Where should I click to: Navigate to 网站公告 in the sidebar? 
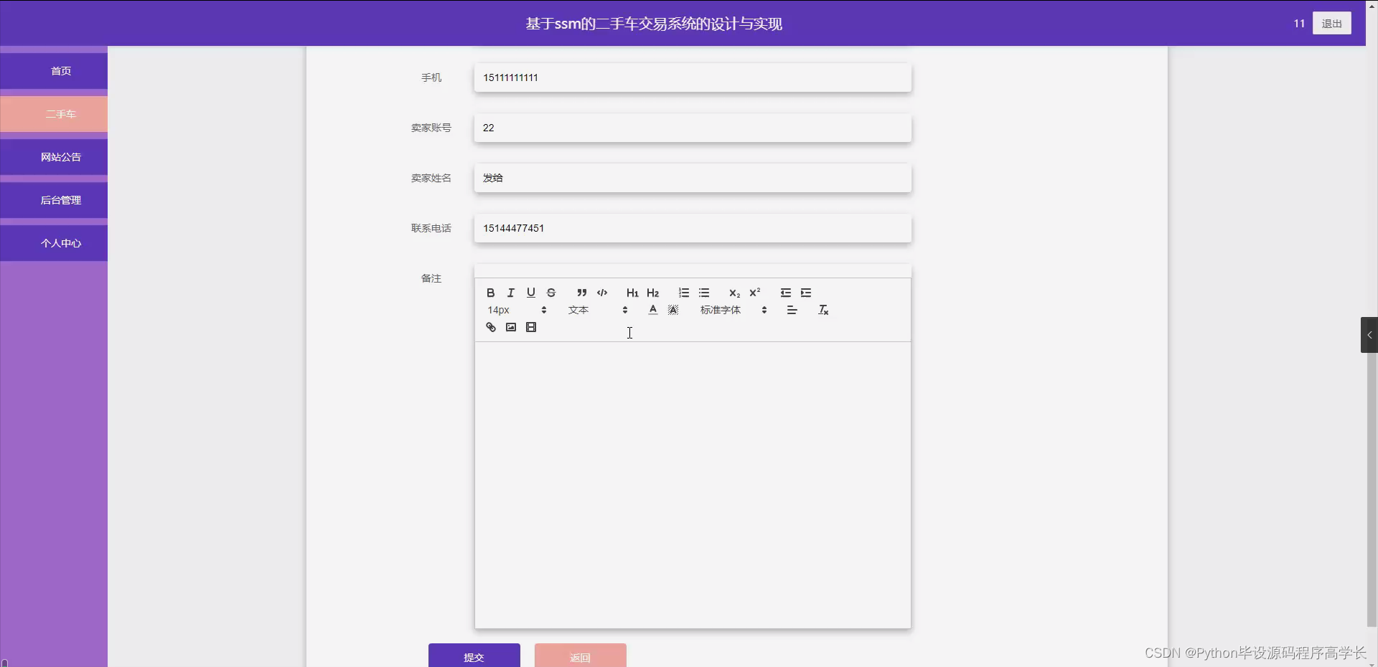coord(61,156)
